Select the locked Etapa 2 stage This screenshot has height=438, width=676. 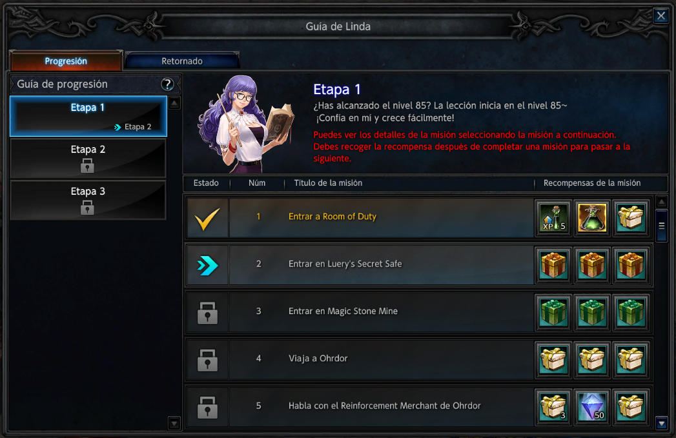click(x=88, y=158)
